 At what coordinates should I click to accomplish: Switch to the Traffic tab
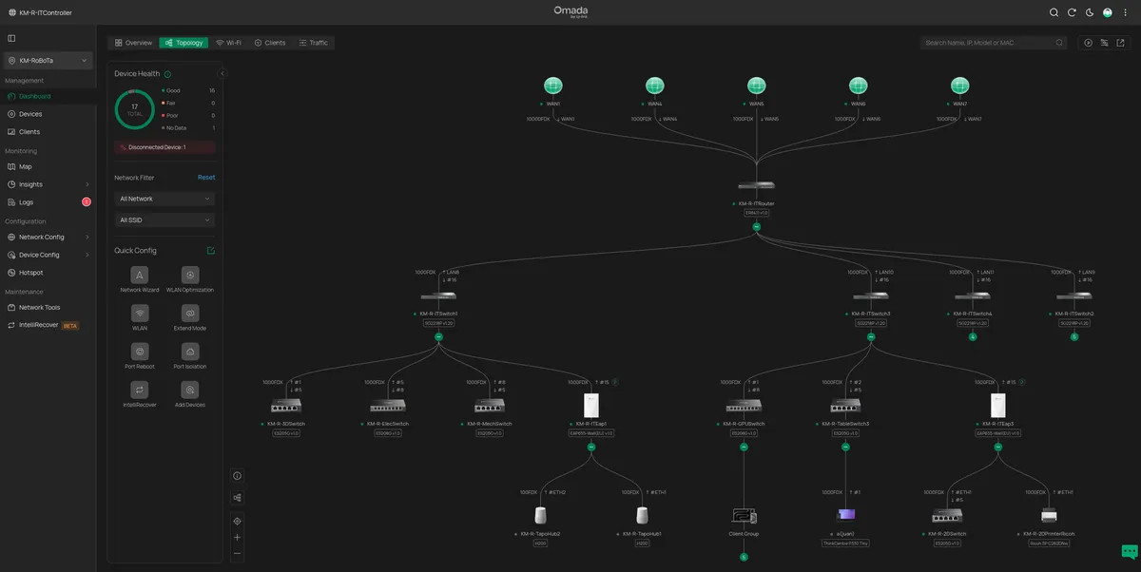tap(314, 43)
